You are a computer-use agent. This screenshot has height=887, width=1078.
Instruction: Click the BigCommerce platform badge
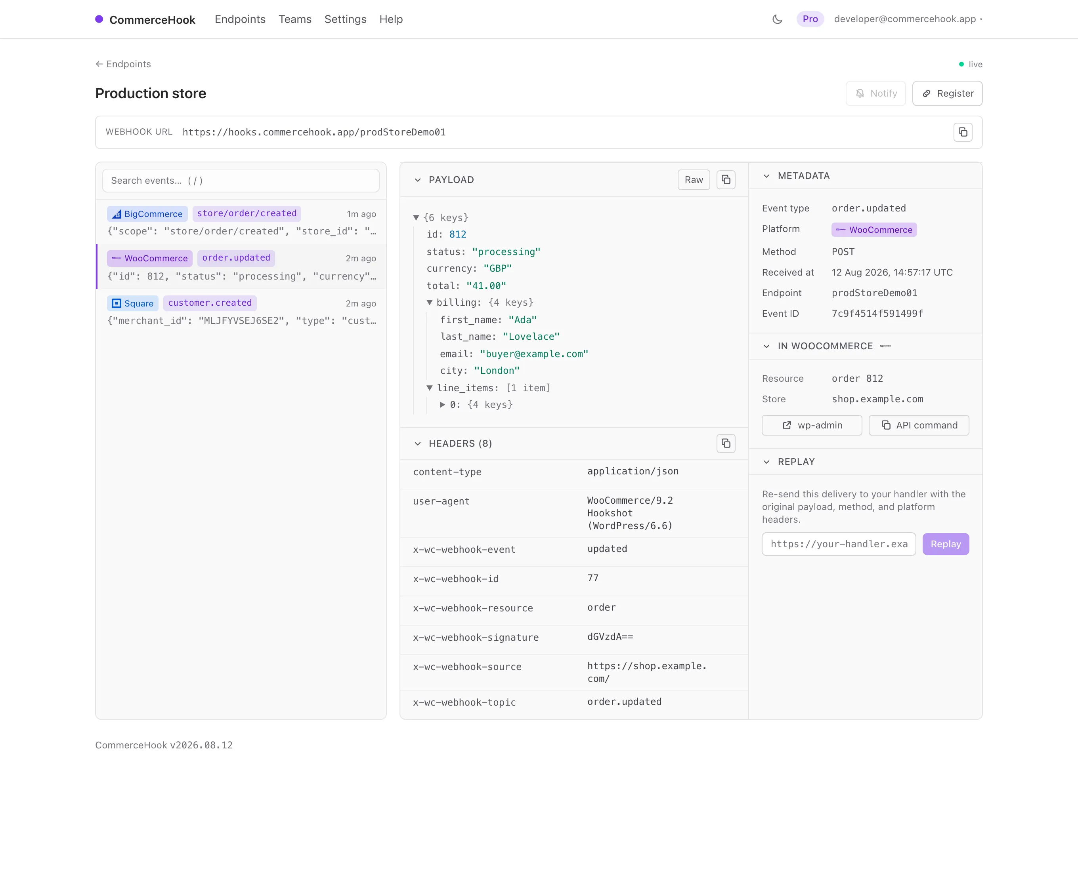pos(147,213)
